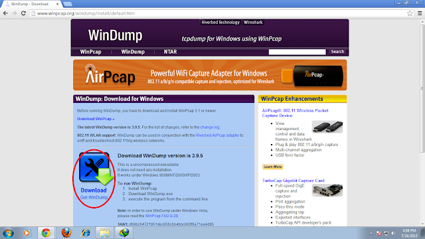Click the red-X flag tray icon
425x239 pixels.
pos(379,233)
